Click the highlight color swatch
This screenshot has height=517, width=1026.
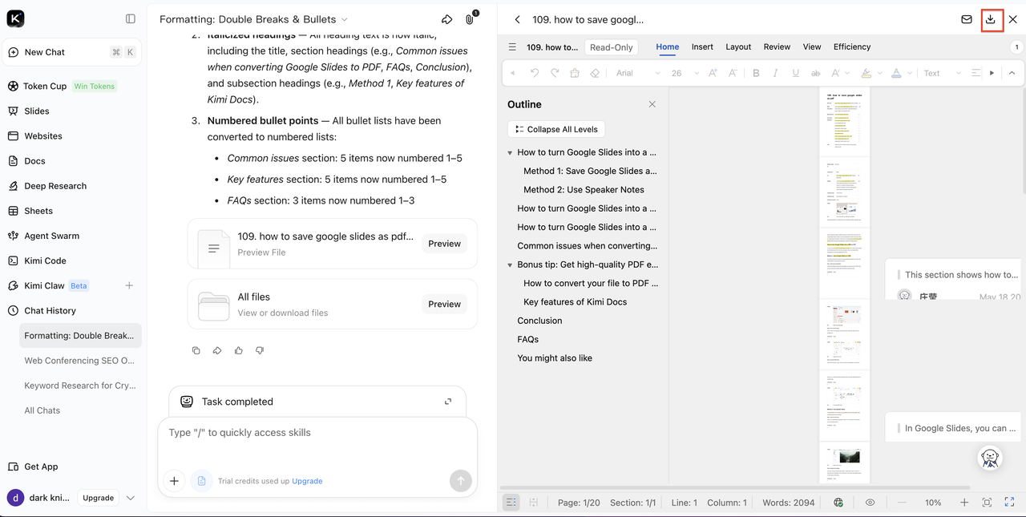[866, 73]
